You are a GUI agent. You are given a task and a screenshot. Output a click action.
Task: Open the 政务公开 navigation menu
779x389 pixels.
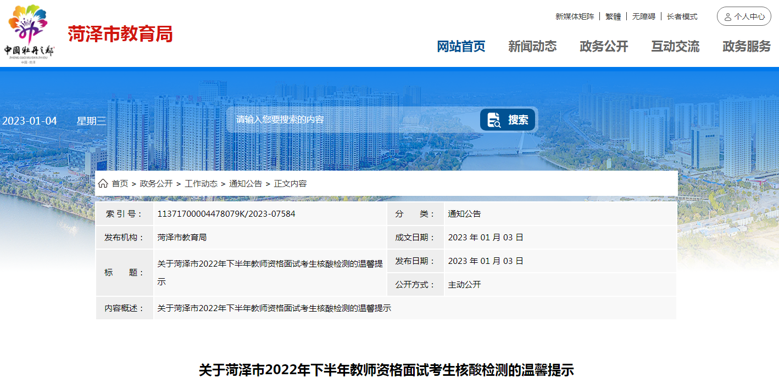604,47
